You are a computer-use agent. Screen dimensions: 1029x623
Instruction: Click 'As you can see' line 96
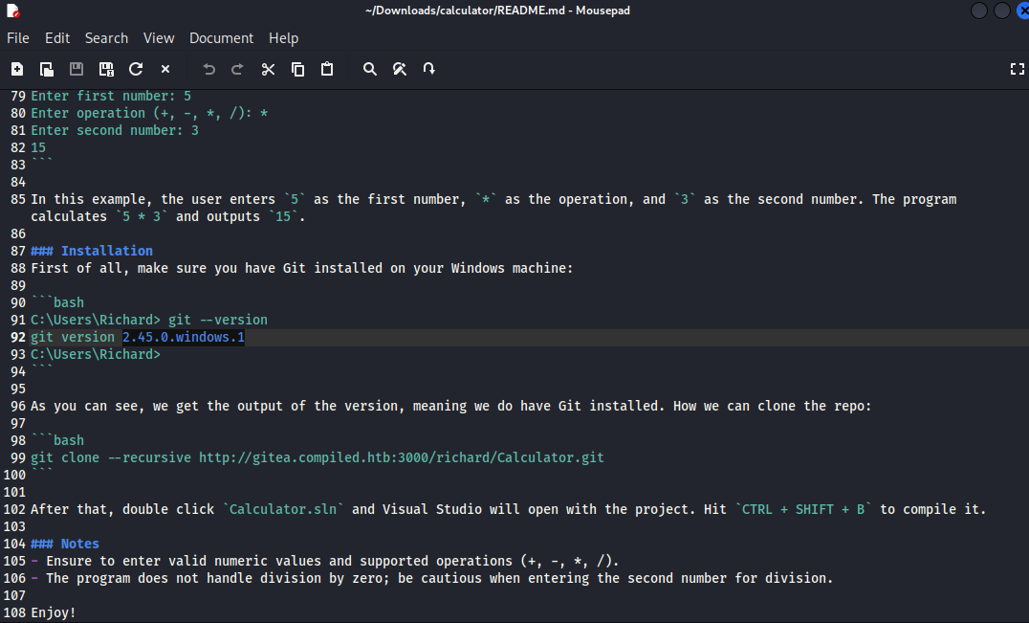point(450,406)
